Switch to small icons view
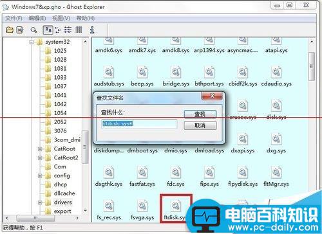The image size is (322, 234). (x=58, y=30)
